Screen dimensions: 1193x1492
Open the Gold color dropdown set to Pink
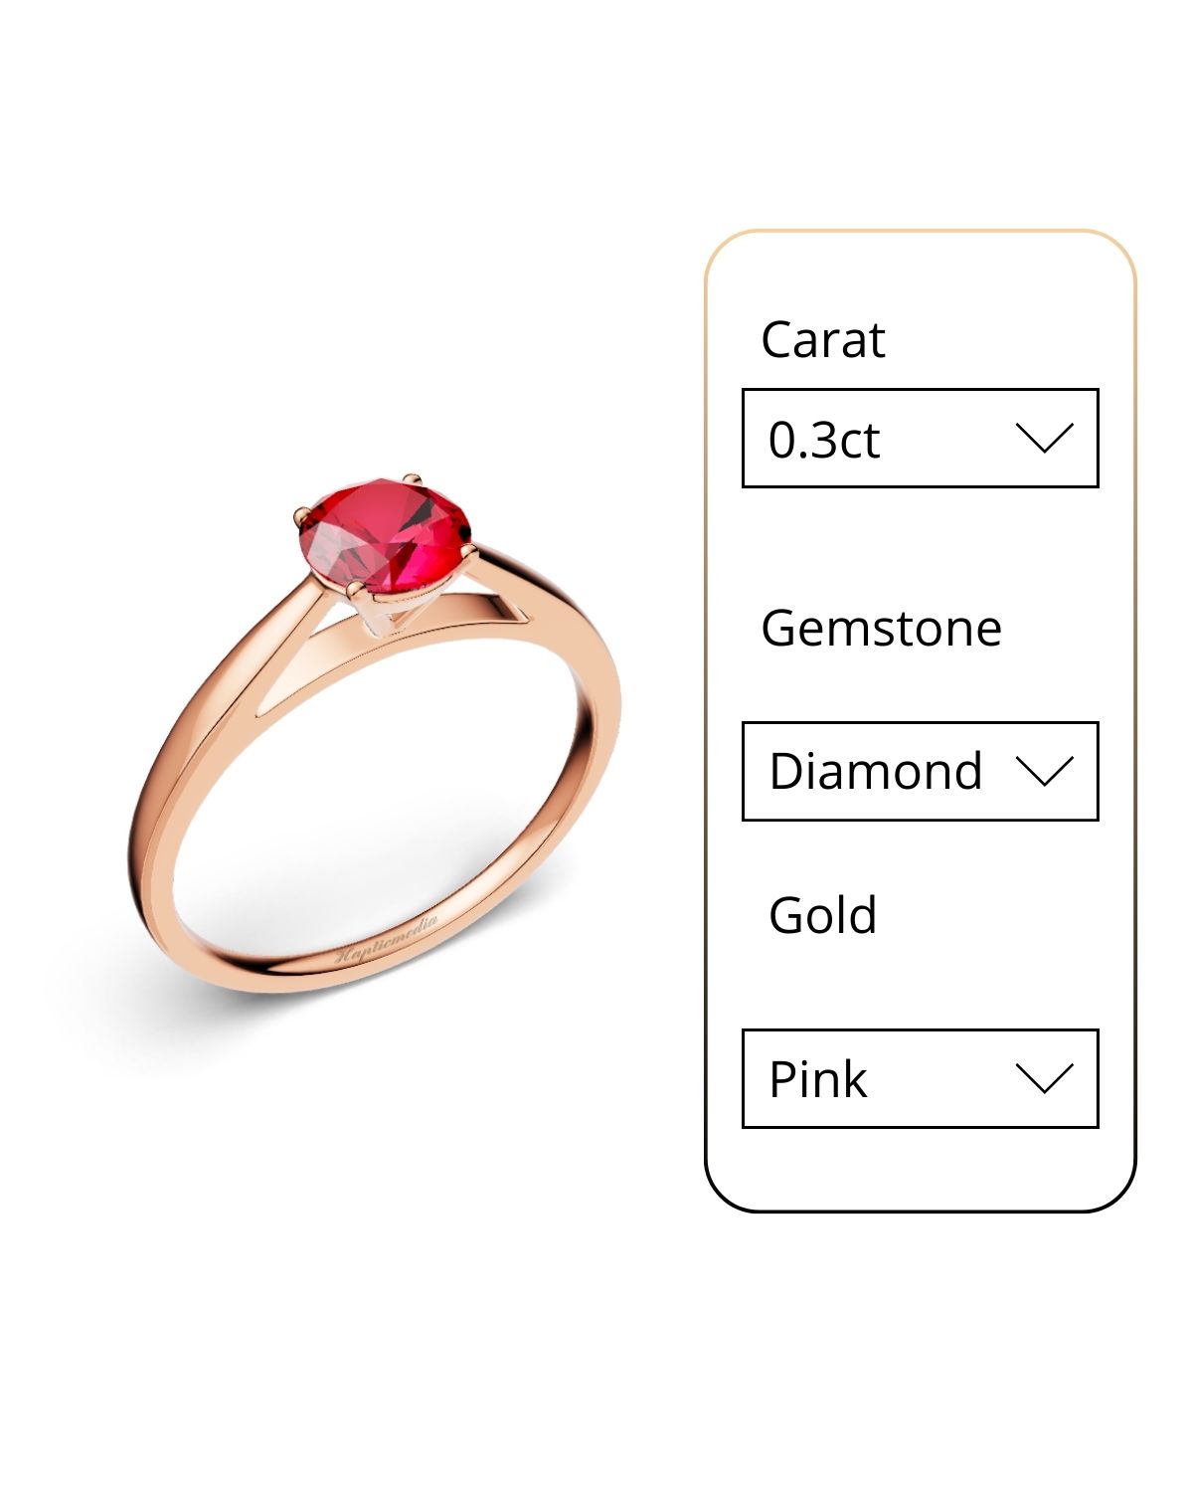coord(920,1078)
